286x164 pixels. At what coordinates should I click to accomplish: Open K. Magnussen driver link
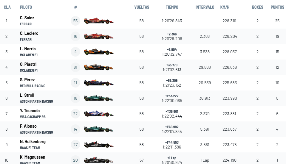pos(33,157)
